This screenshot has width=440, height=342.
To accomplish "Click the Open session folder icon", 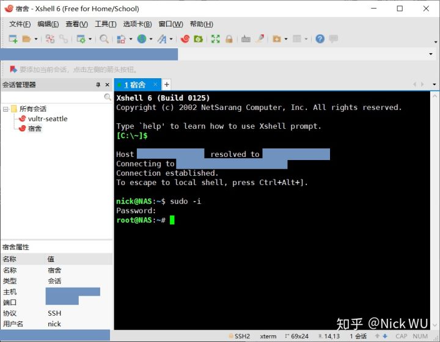I will point(26,39).
